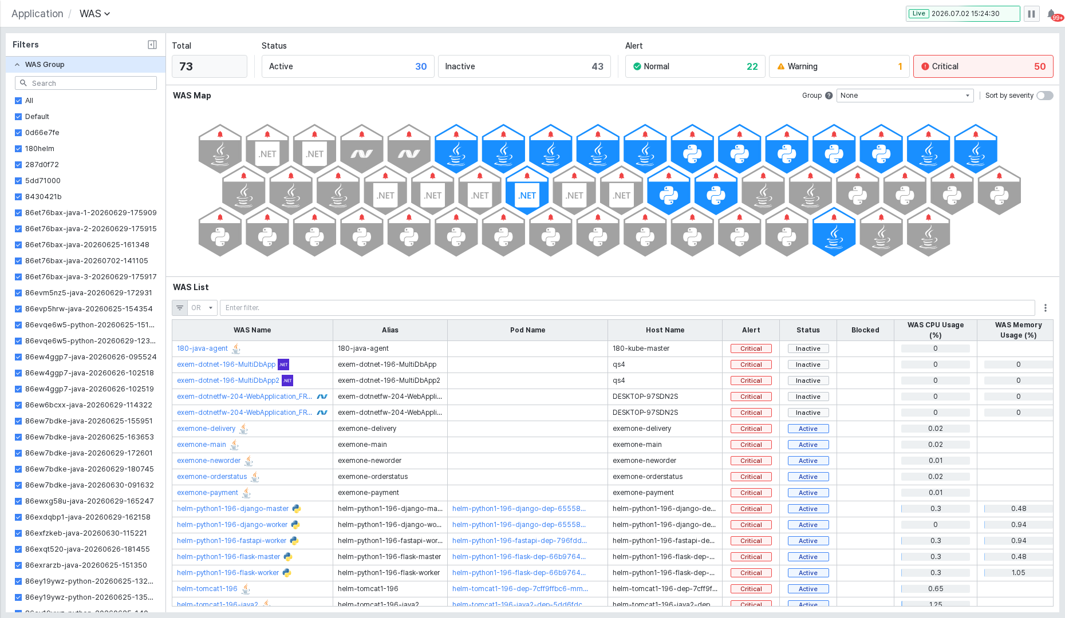Open the Group None dropdown
Viewport: 1065px width, 618px height.
pos(905,96)
